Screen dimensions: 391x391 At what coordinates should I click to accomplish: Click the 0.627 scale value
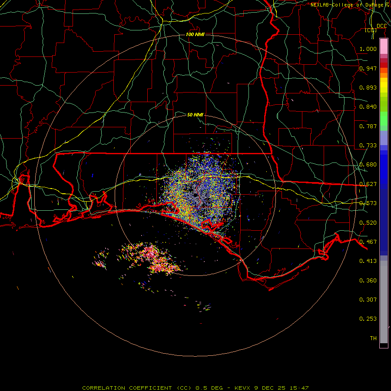pos(368,184)
